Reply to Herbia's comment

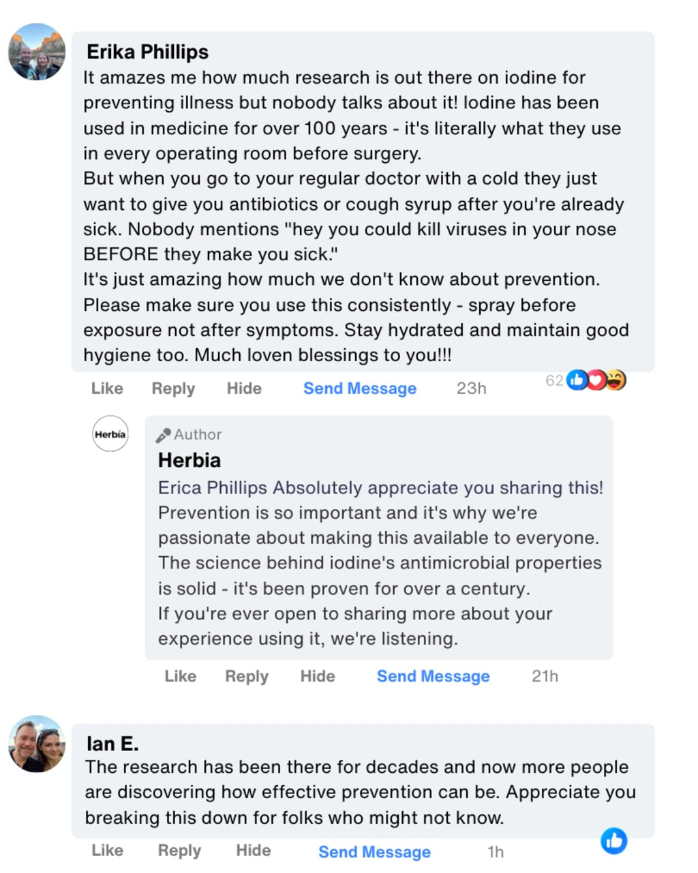click(x=247, y=676)
